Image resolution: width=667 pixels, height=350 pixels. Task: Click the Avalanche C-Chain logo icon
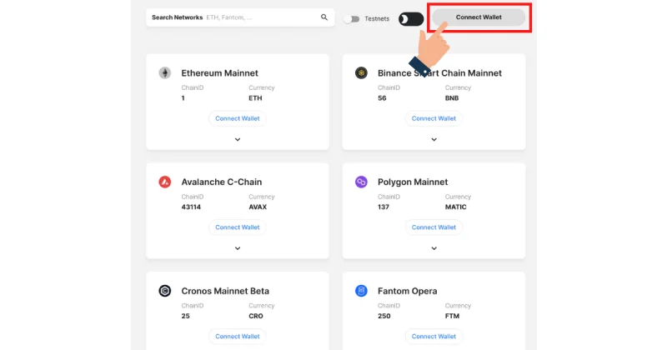pos(165,182)
